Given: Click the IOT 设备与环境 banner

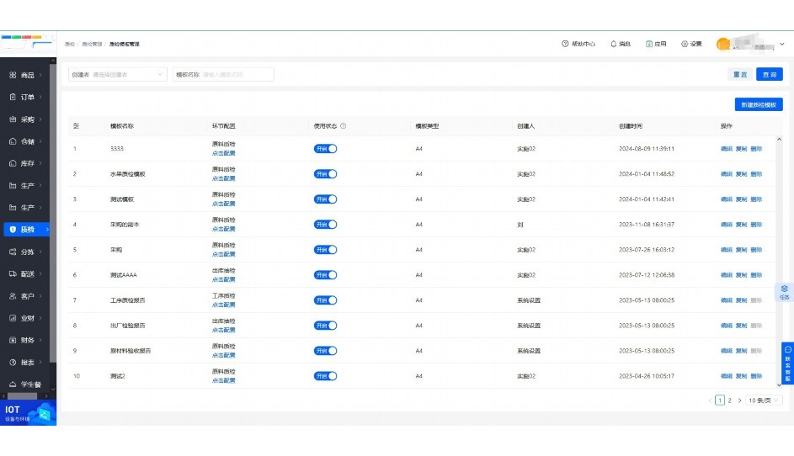Looking at the screenshot, I should [28, 412].
